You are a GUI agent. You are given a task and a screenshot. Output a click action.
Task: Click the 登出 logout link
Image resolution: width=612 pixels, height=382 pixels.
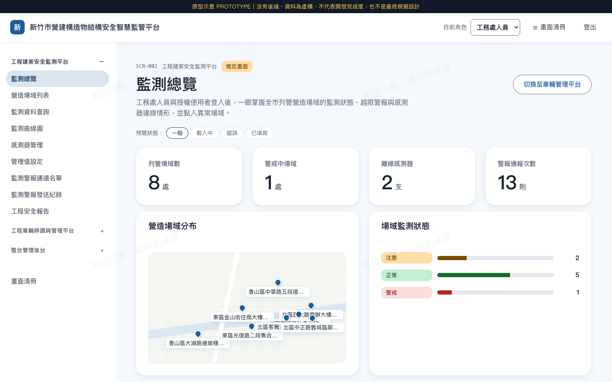point(590,27)
